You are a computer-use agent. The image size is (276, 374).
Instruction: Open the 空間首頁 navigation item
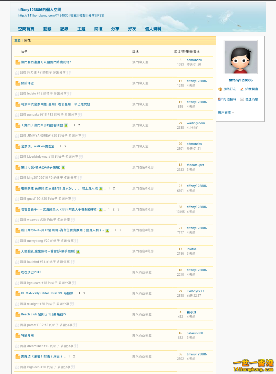tap(26, 29)
